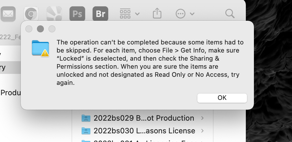Viewport: 292px width, 142px height.
Task: Launch Adobe Bridge from the toolbar
Action: [x=100, y=14]
